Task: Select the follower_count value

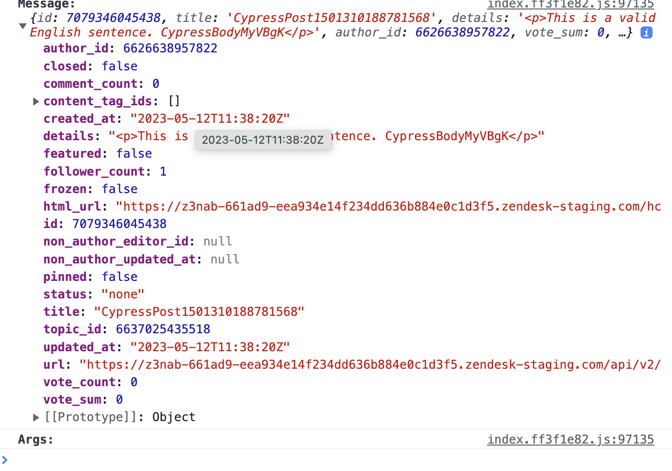Action: pyautogui.click(x=163, y=172)
